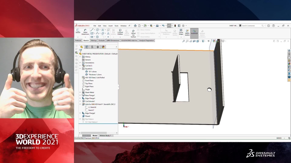Click the Open document icon
This screenshot has width=291, height=163.
[145, 26]
